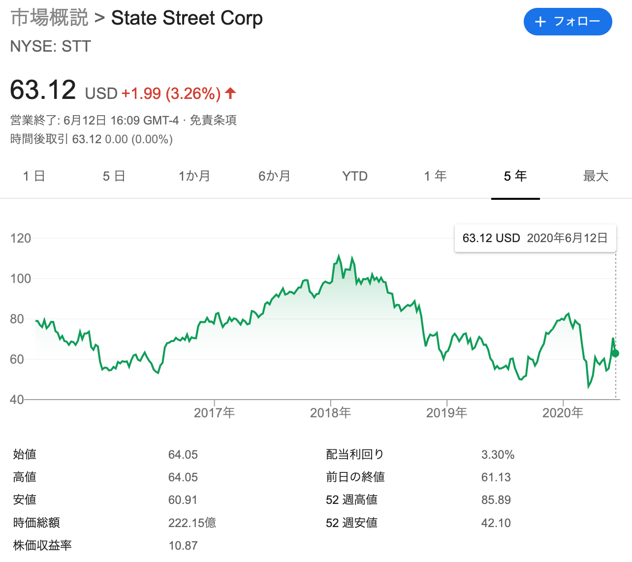
Task: Select the 1か月 time period
Action: pyautogui.click(x=194, y=176)
